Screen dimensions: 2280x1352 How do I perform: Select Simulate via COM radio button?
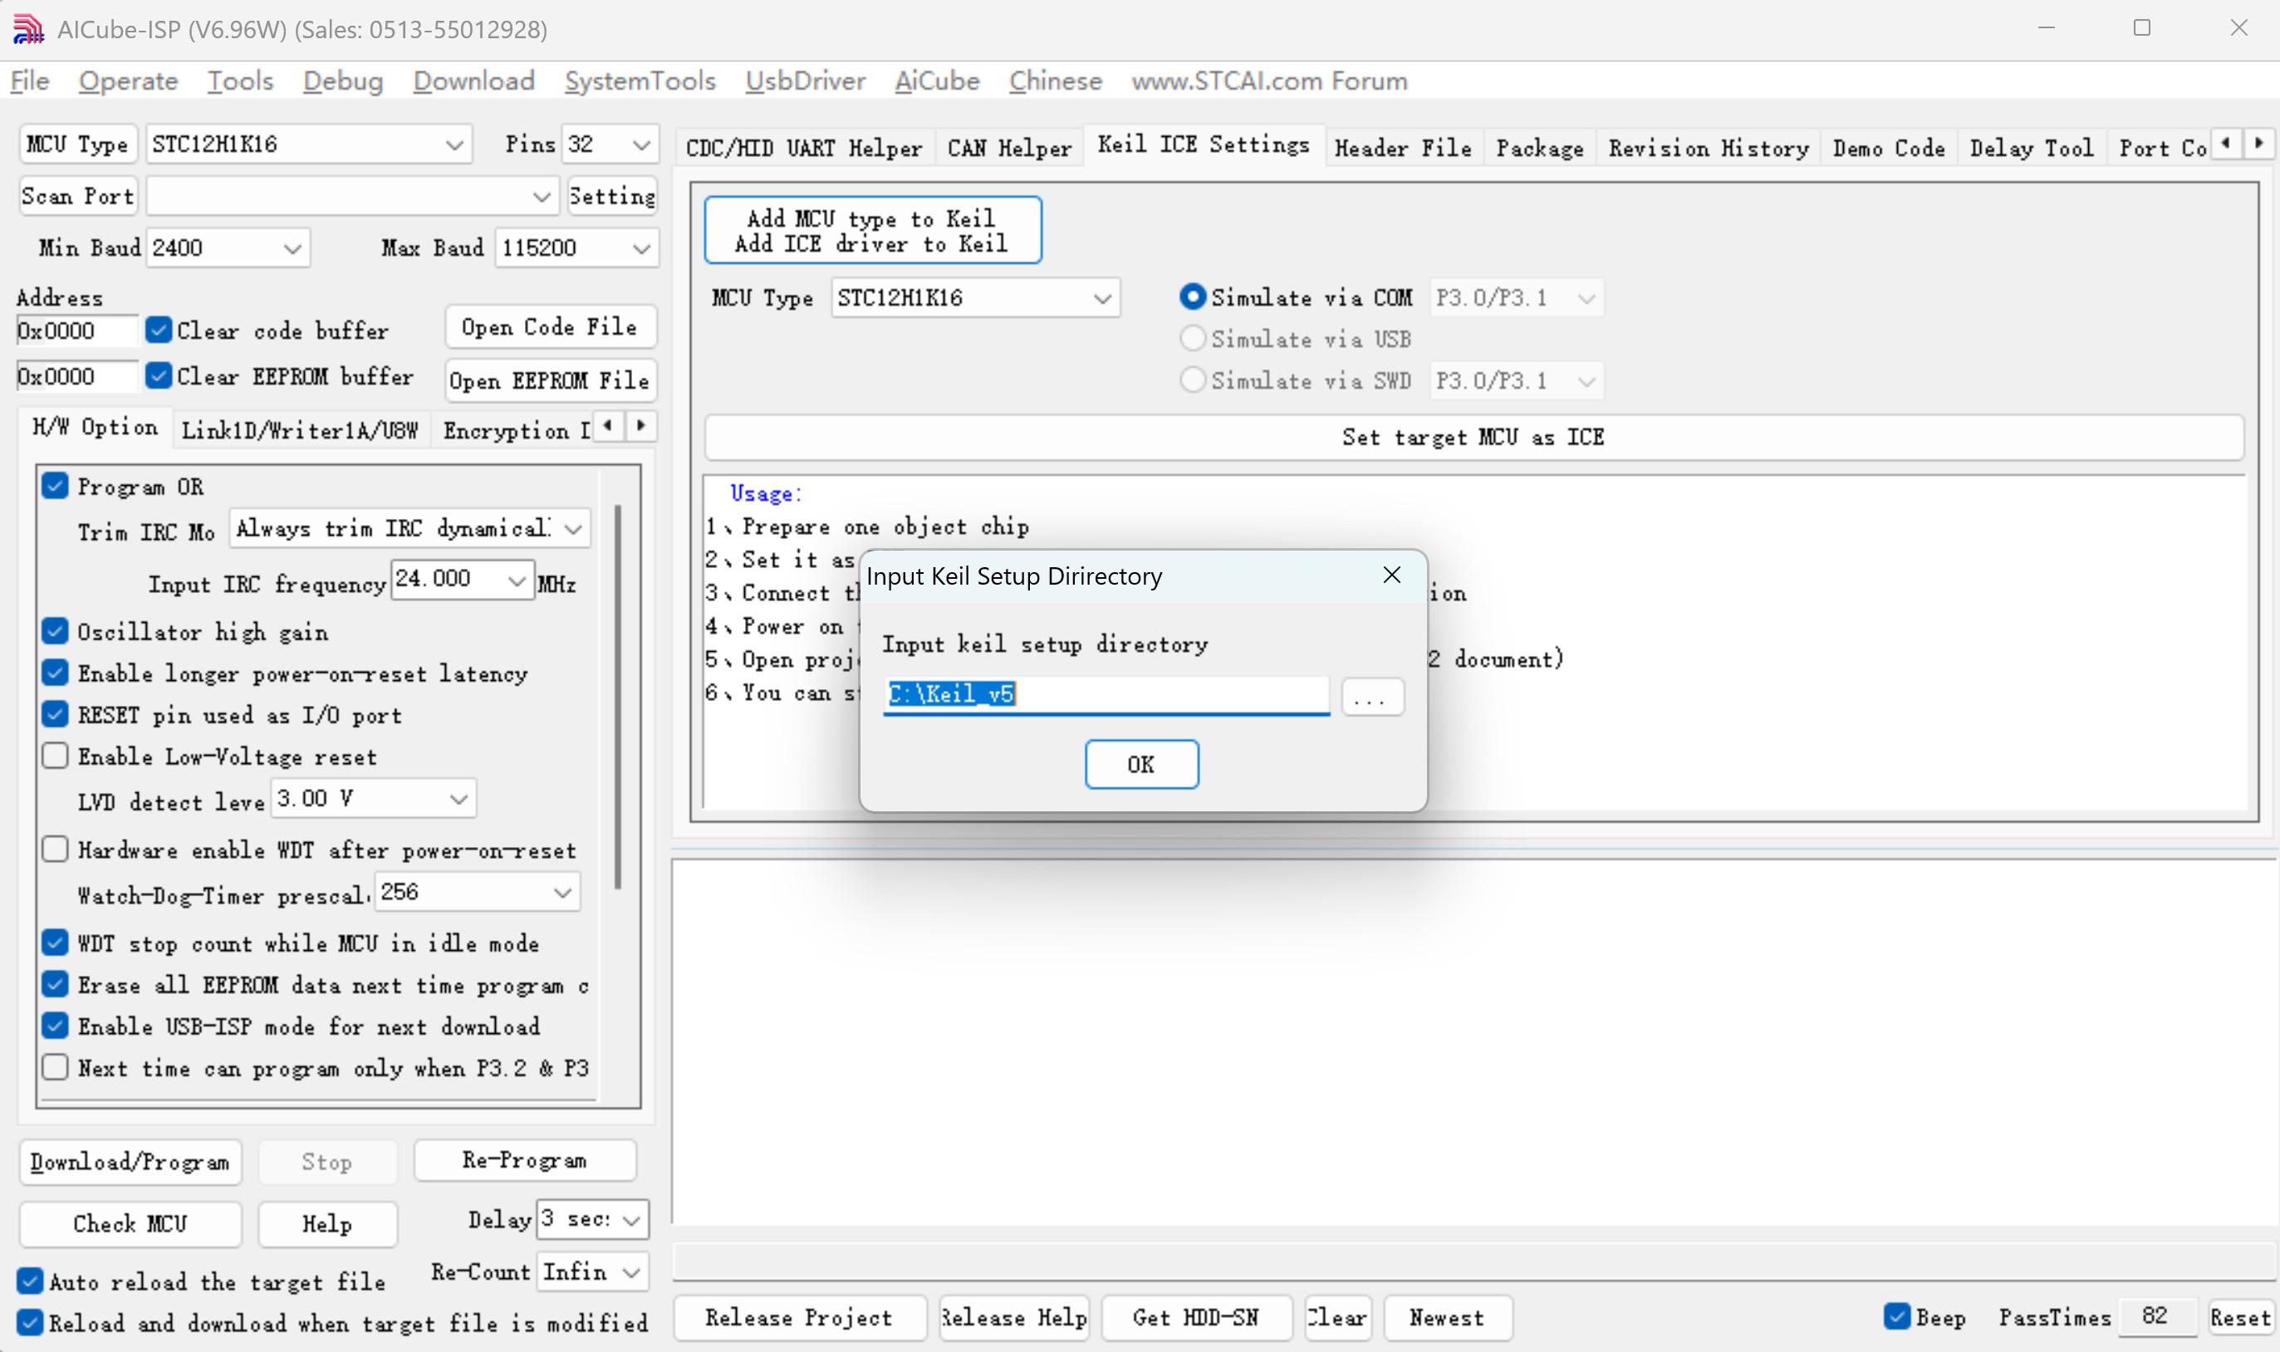(x=1193, y=297)
